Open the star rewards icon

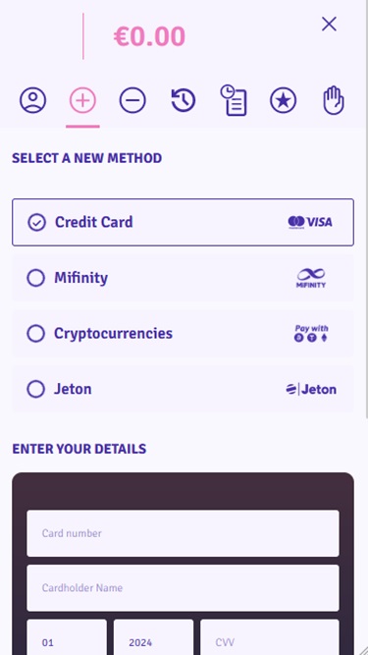284,100
